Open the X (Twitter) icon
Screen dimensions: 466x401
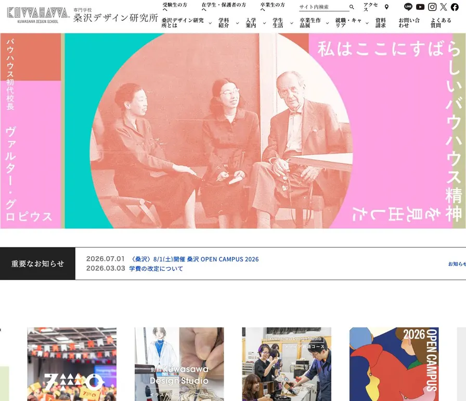point(444,7)
